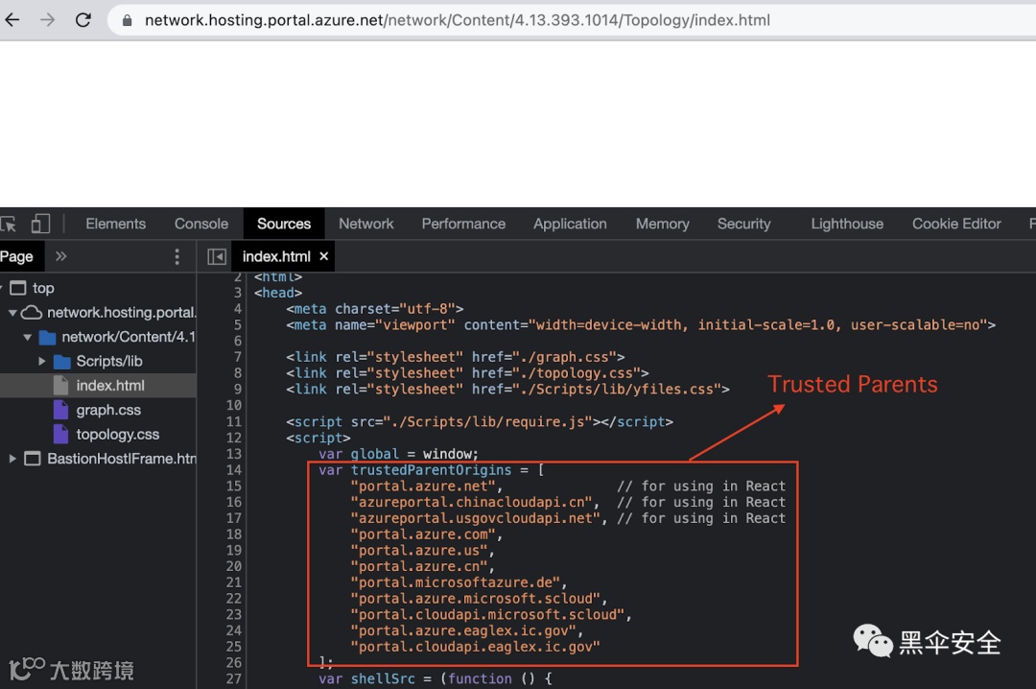Click the require.js script src line
The height and width of the screenshot is (689, 1036).
coord(480,422)
